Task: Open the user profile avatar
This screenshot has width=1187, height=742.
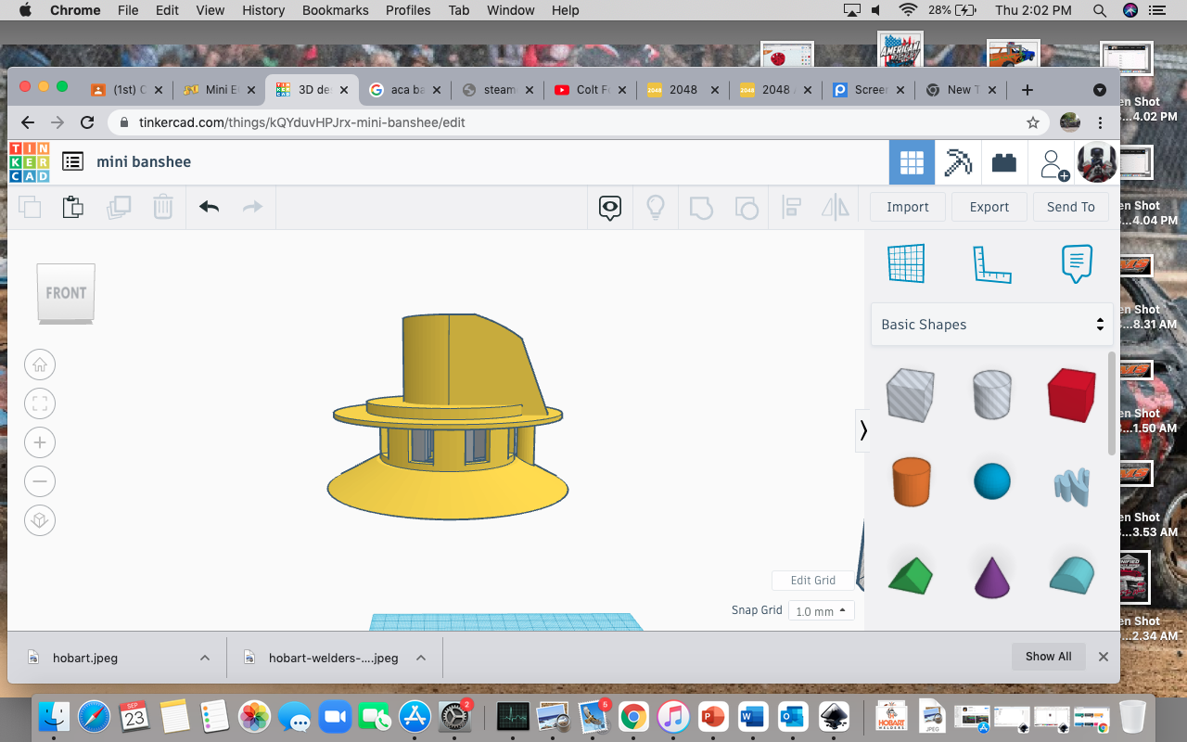Action: [x=1096, y=162]
